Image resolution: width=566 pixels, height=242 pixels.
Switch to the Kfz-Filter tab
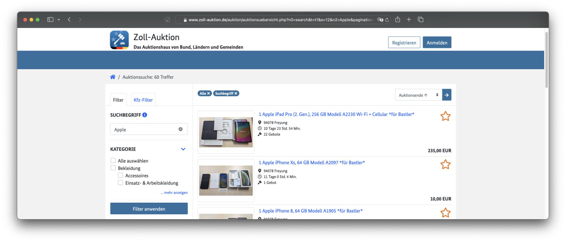click(143, 100)
